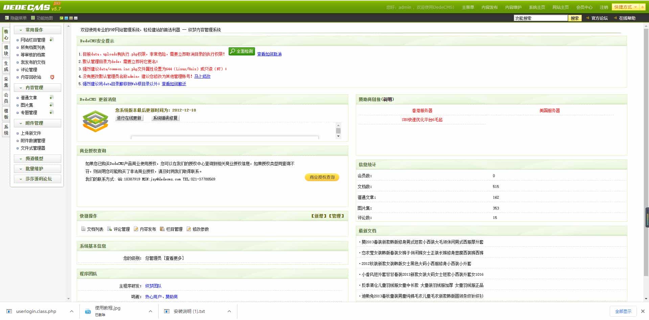Switch to the 核心 vertical tab

pyautogui.click(x=6, y=34)
